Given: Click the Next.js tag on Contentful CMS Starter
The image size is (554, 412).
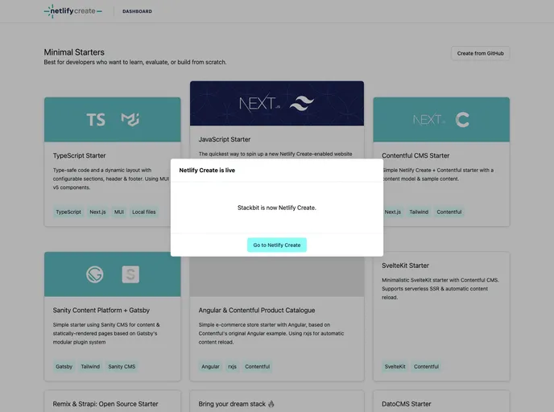Looking at the screenshot, I should click(x=392, y=212).
